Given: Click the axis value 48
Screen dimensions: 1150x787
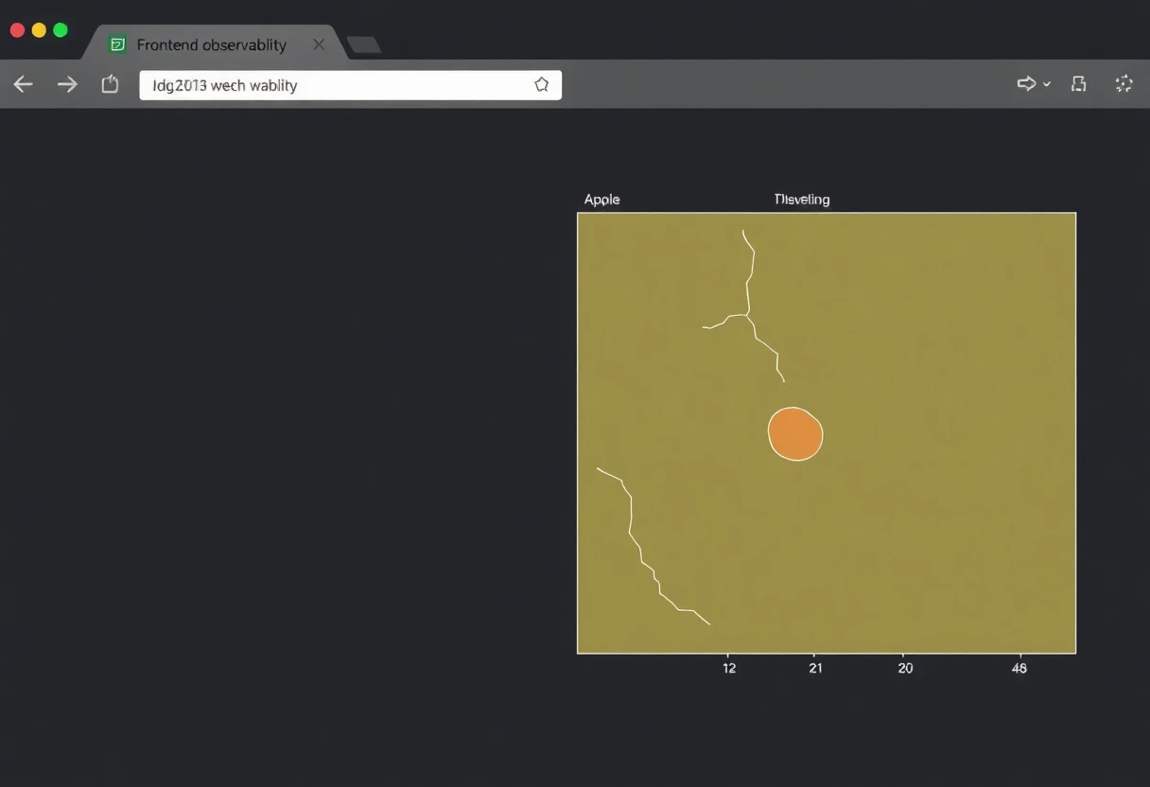Looking at the screenshot, I should tap(1019, 668).
